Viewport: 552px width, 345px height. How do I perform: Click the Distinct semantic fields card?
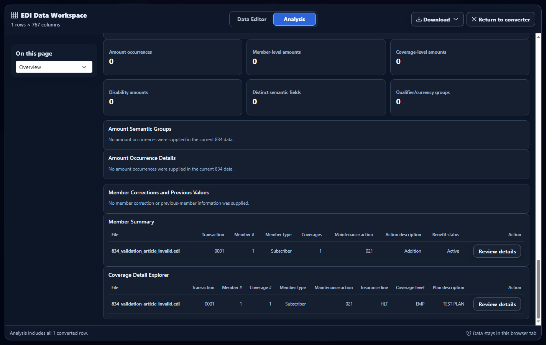(316, 97)
